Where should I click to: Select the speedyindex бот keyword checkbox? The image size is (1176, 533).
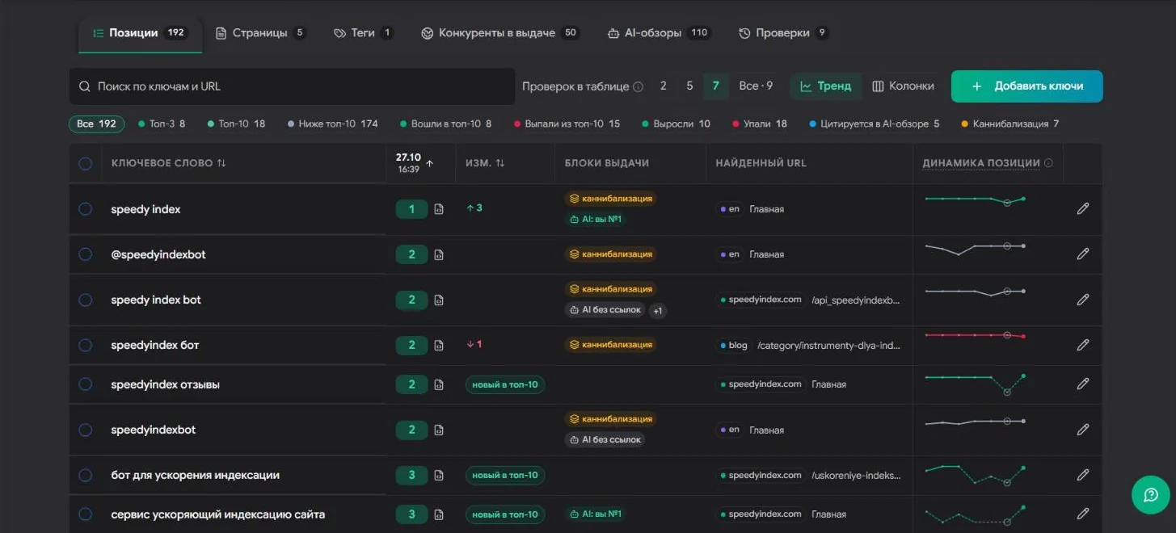[85, 345]
